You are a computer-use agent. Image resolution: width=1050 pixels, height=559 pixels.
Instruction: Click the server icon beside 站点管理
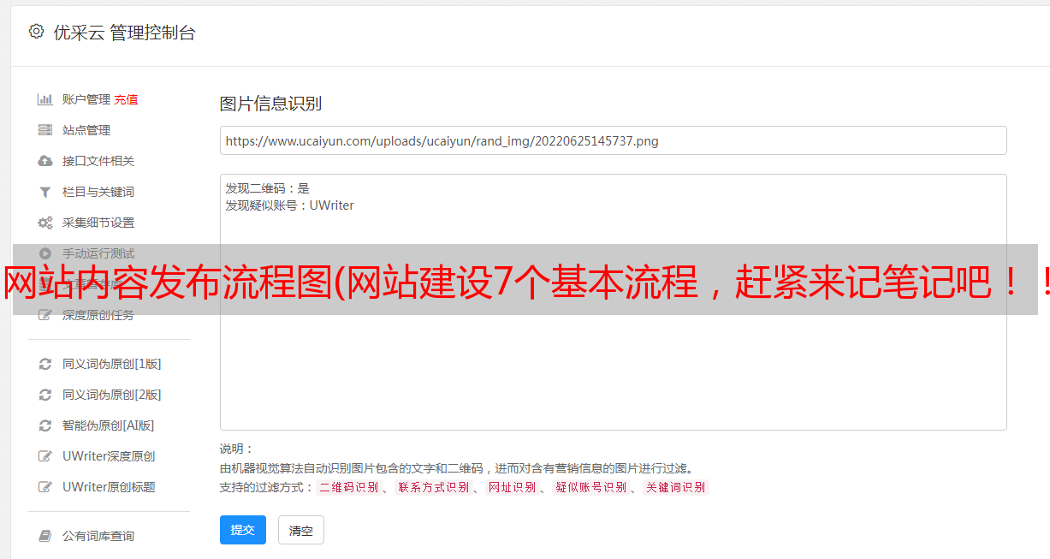click(45, 130)
